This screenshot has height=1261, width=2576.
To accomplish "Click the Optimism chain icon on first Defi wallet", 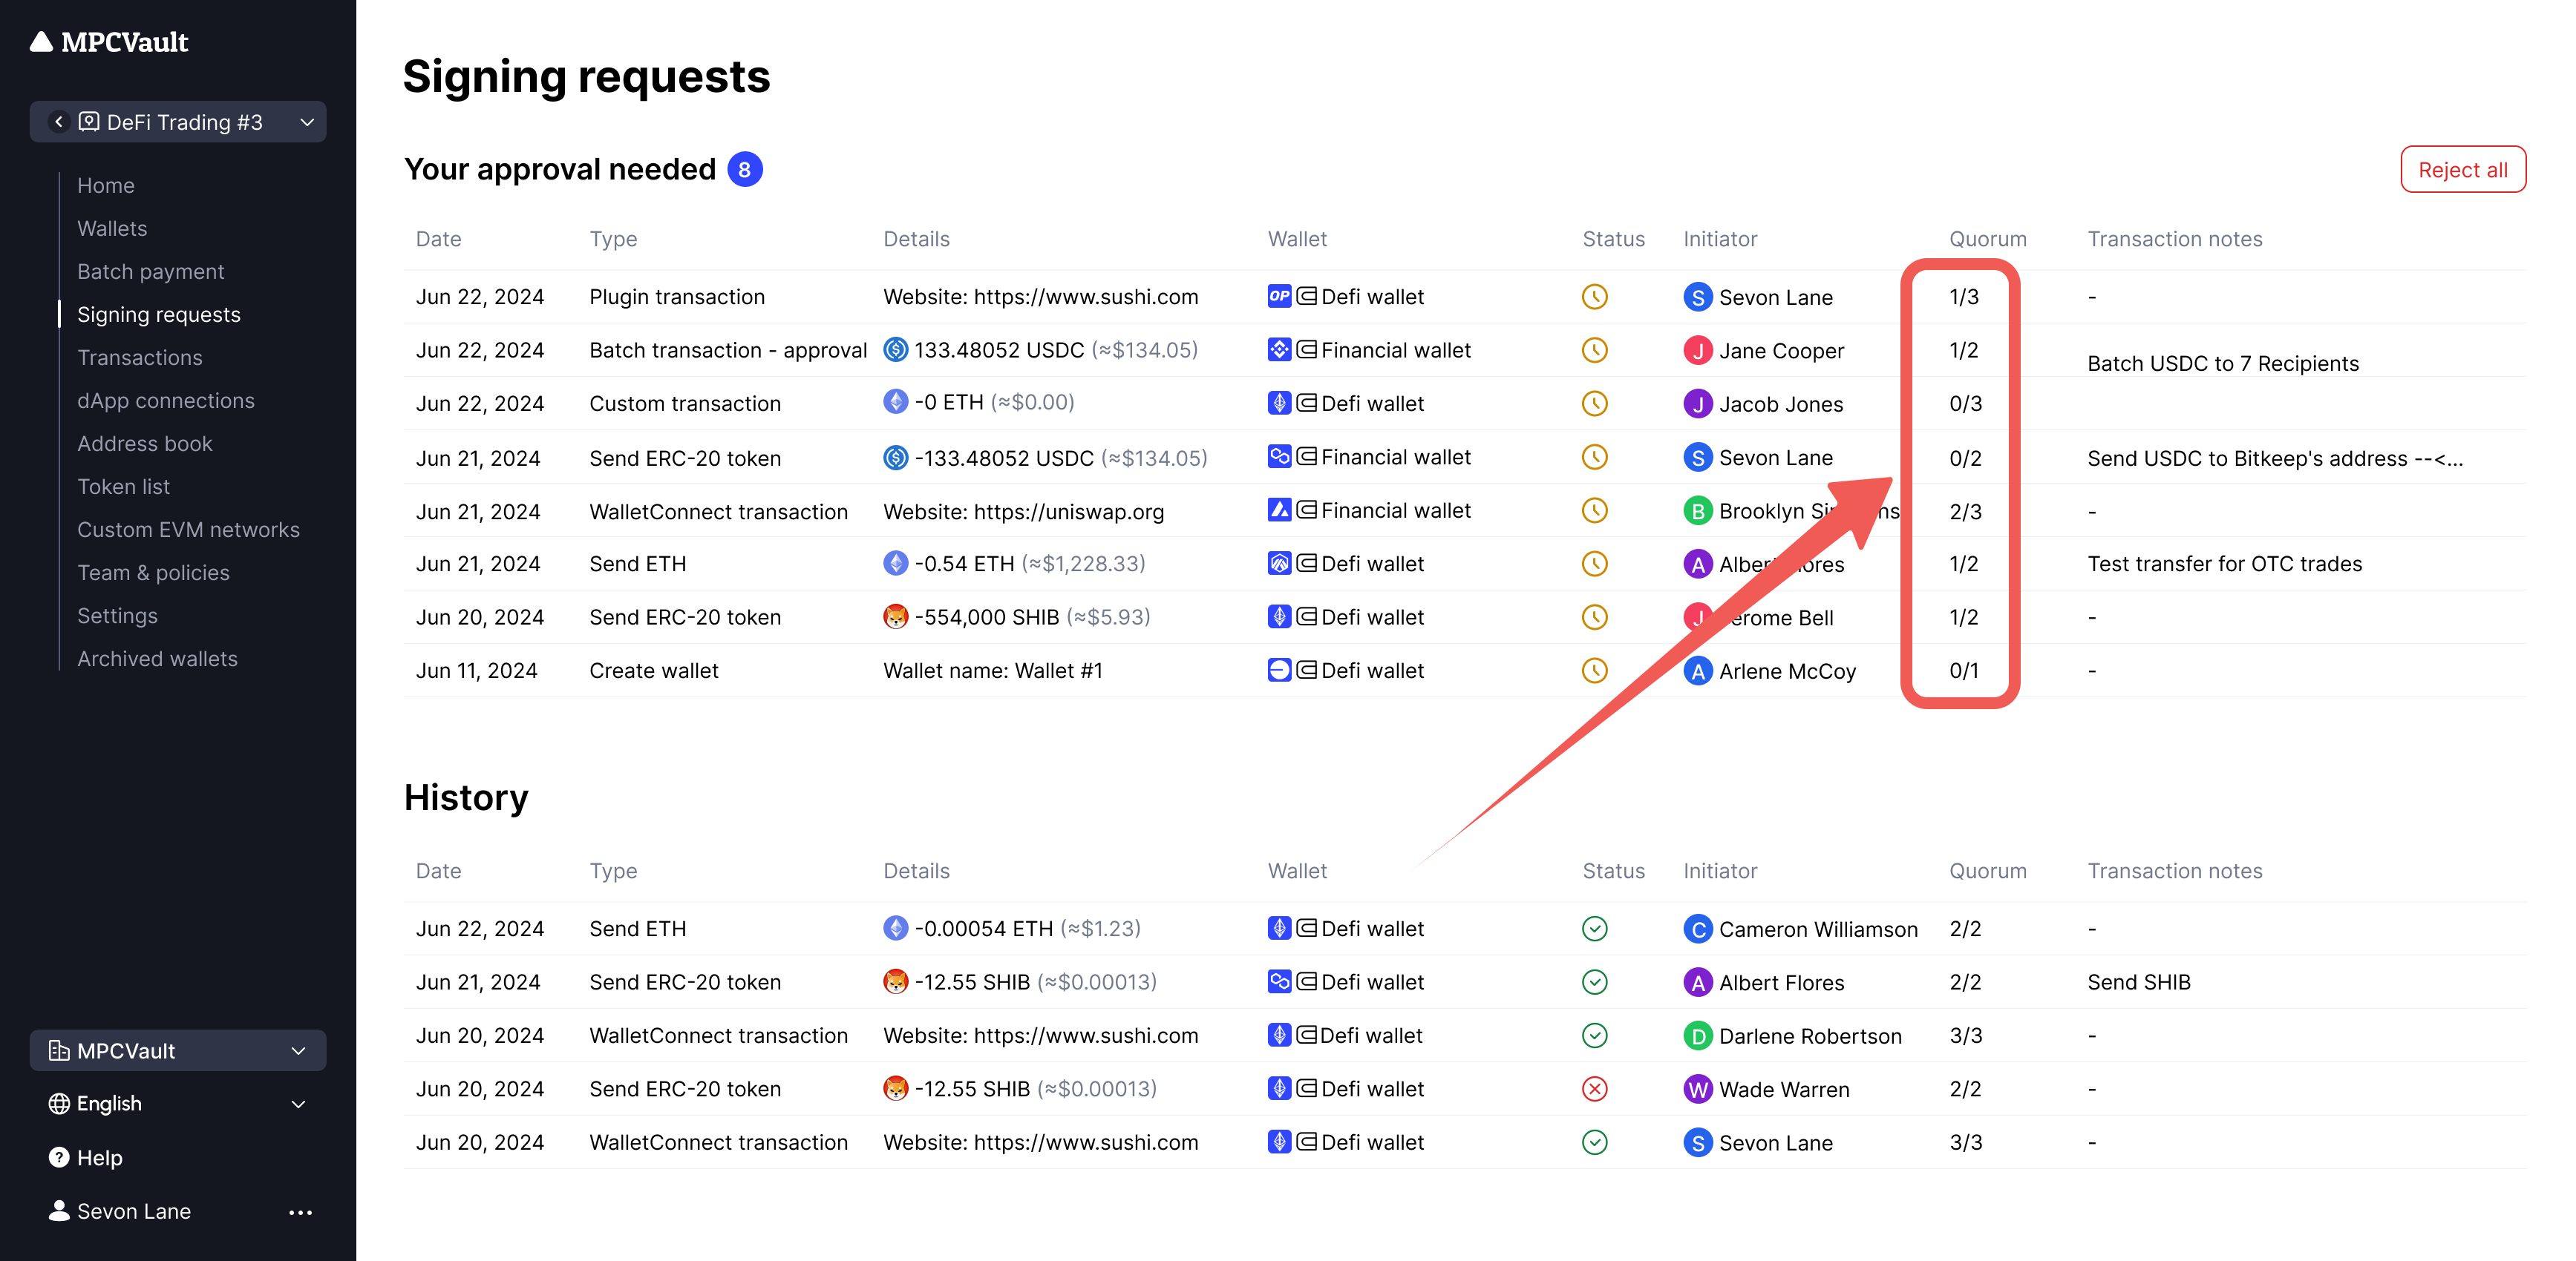I will [1279, 297].
